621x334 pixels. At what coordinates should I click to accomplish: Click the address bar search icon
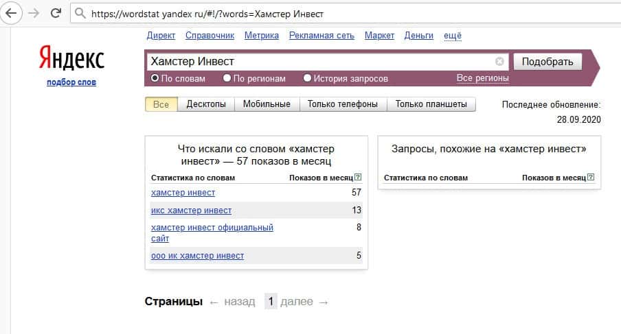[80, 13]
